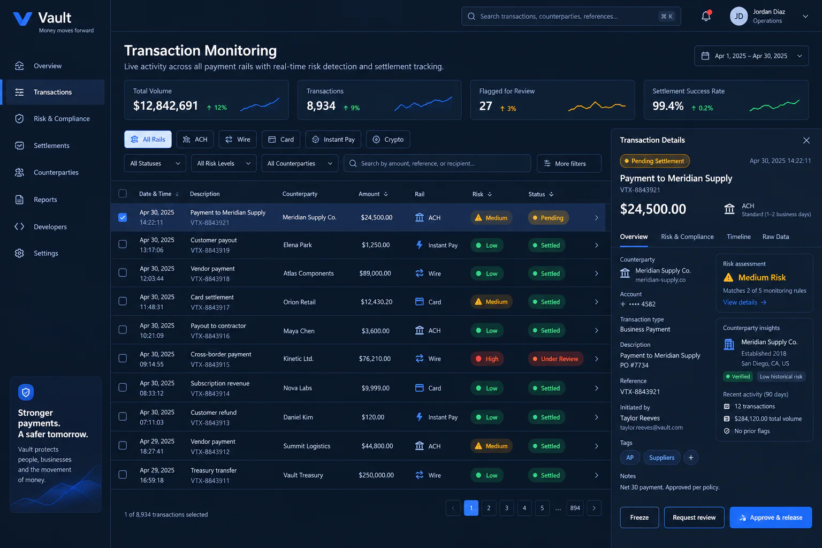Click the calendar icon in date range
The width and height of the screenshot is (822, 548).
[705, 56]
